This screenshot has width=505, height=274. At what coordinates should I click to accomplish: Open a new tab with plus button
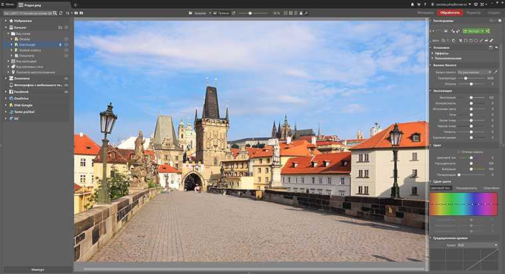tap(75, 5)
